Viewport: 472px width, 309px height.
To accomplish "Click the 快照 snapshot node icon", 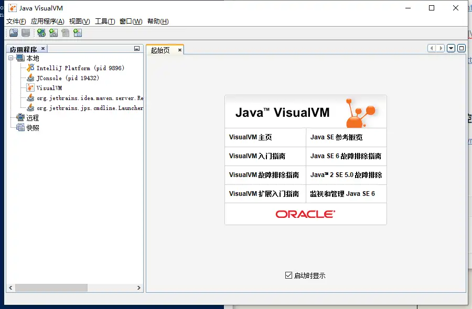I will (20, 128).
